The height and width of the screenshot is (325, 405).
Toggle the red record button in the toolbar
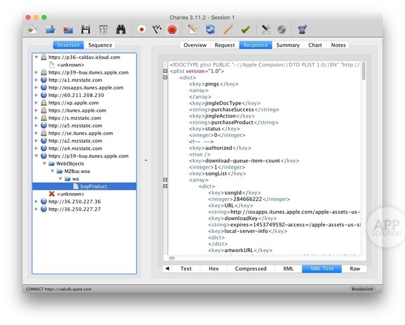142,29
